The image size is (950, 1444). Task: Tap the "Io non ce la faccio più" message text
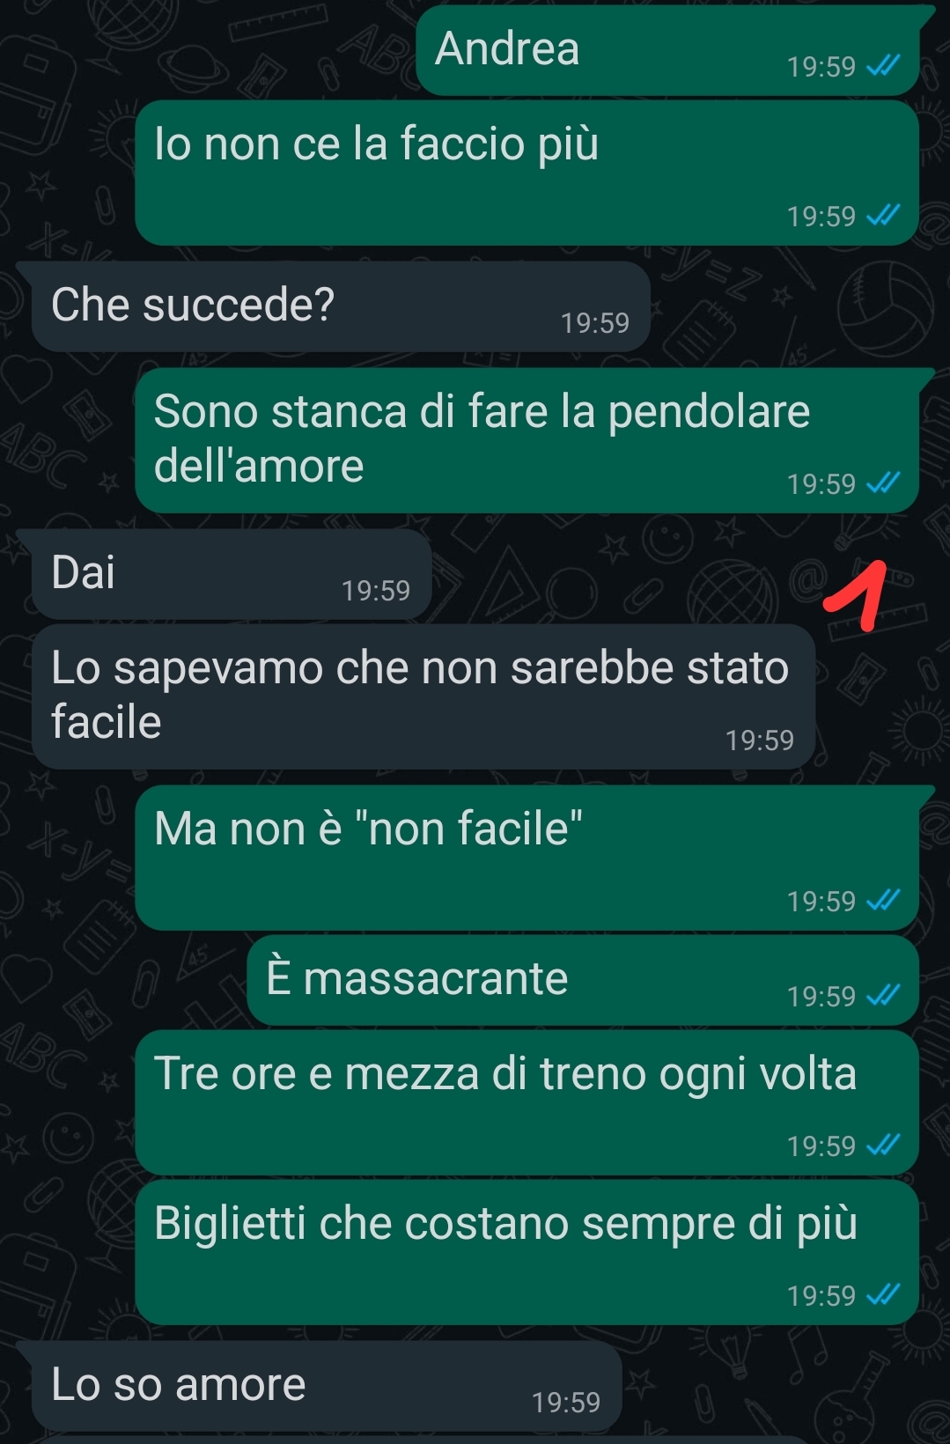377,144
